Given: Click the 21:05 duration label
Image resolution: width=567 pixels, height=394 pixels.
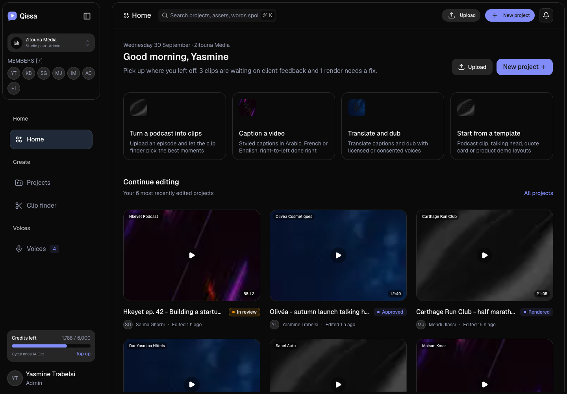Looking at the screenshot, I should coord(542,294).
